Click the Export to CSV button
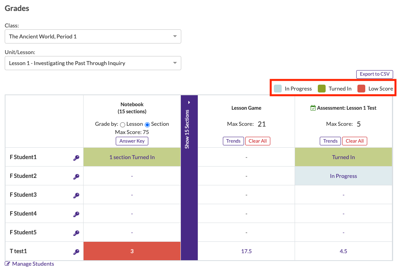This screenshot has width=399, height=270. coord(374,74)
